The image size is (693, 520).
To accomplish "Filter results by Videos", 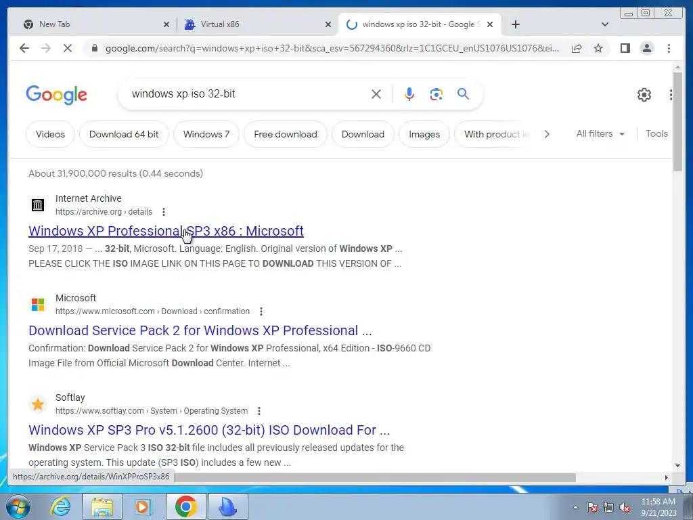I will [50, 134].
